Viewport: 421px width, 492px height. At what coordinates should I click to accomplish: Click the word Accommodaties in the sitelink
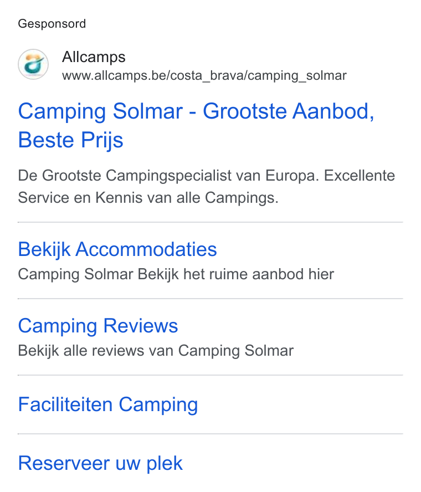(x=146, y=249)
